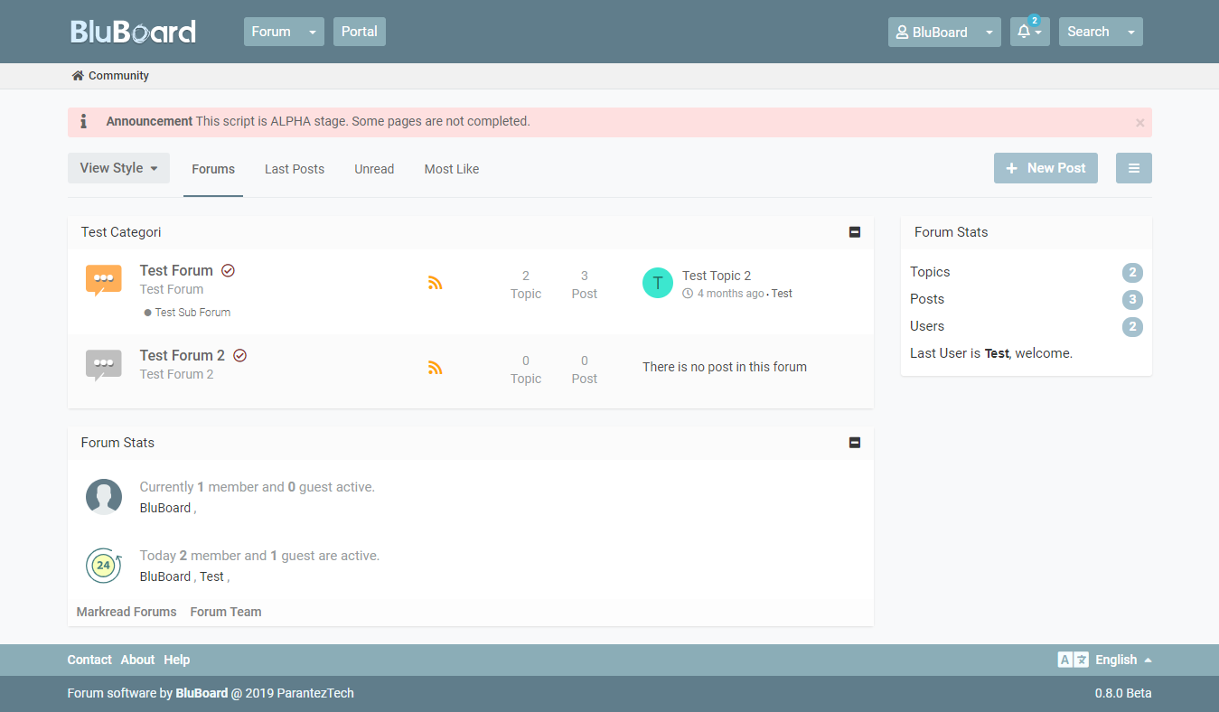
Task: Open the RSS feed for Test Forum 2
Action: (436, 367)
